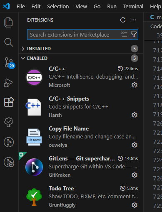Open the Search view in activity bar
The width and height of the screenshot is (162, 212).
click(9, 42)
